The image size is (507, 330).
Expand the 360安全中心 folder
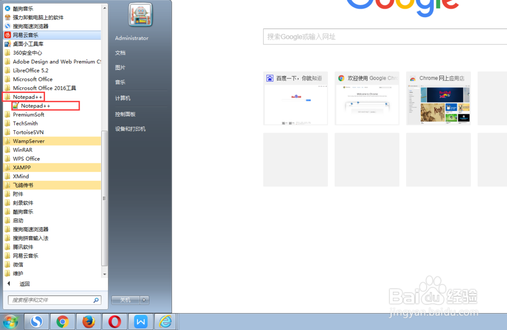tap(52, 53)
